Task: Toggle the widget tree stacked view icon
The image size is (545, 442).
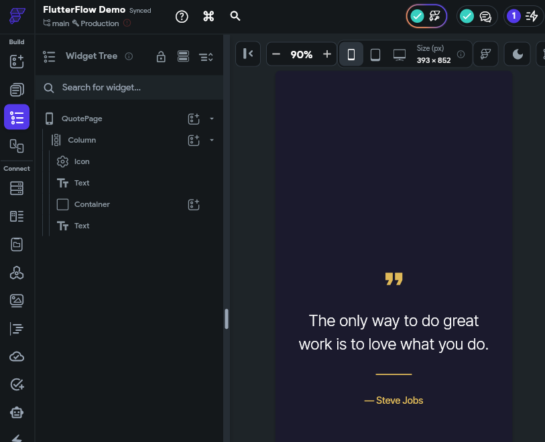Action: coord(183,56)
